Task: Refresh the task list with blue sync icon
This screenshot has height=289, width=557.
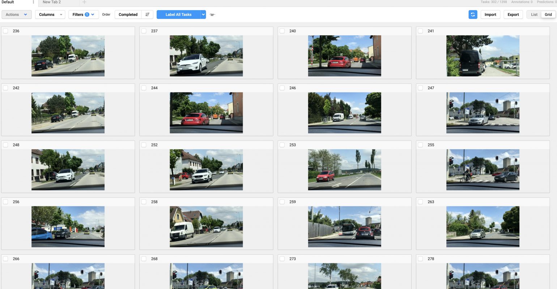Action: point(473,14)
